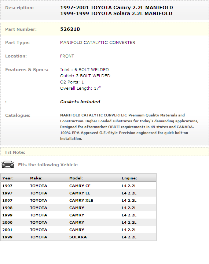
Task: Click the Engine column header
Action: [129, 178]
